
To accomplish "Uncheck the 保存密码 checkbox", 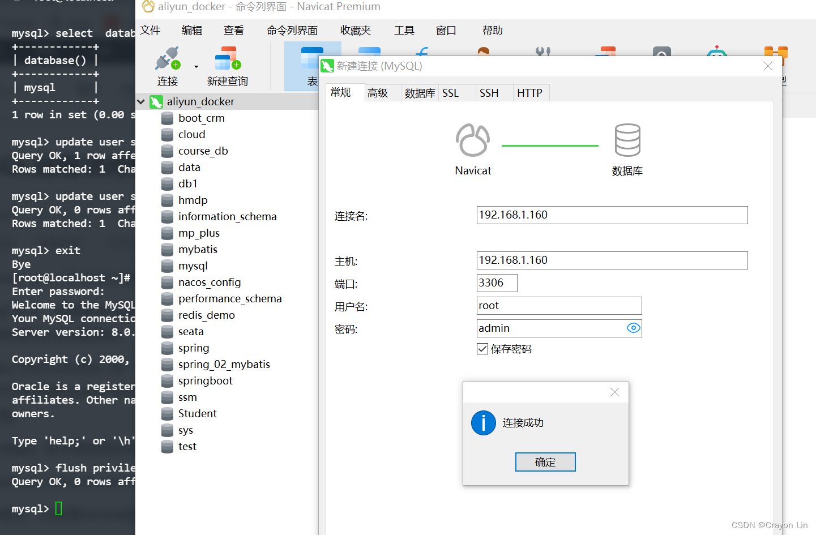I will (482, 349).
